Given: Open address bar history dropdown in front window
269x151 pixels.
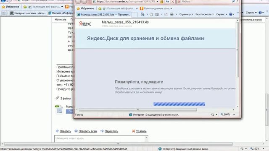Looking at the screenshot, I should coord(157,2).
